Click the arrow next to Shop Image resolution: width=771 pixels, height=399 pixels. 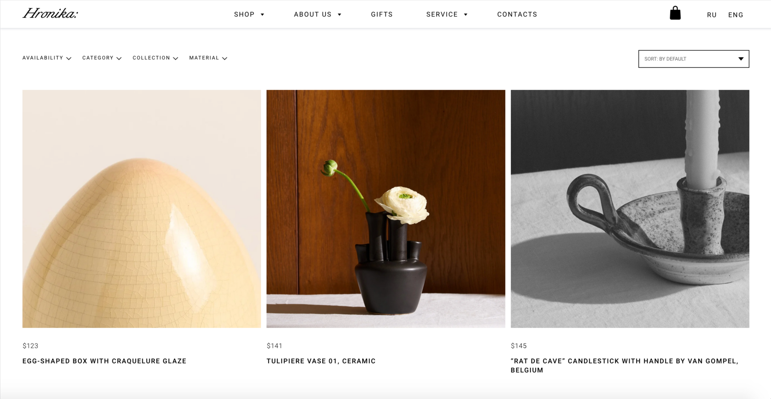[263, 15]
